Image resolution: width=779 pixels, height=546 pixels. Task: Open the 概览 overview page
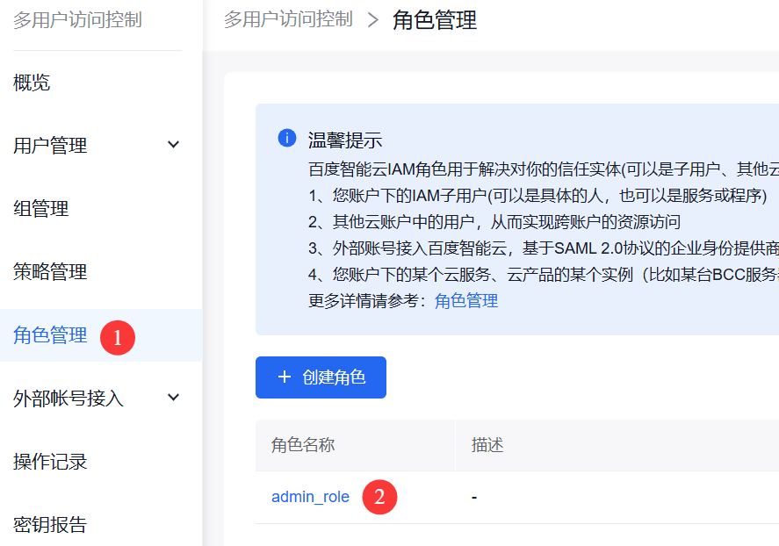(x=32, y=83)
